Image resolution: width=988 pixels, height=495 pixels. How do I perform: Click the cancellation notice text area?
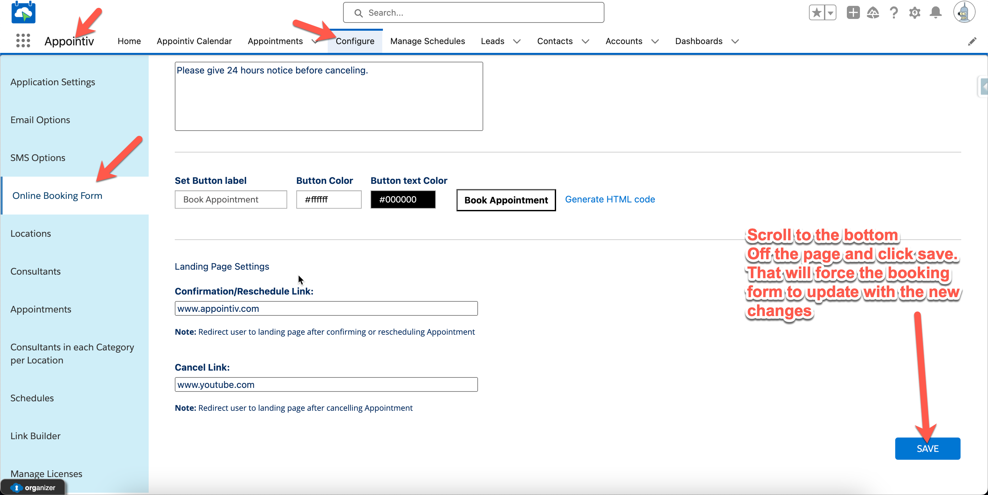coord(329,96)
